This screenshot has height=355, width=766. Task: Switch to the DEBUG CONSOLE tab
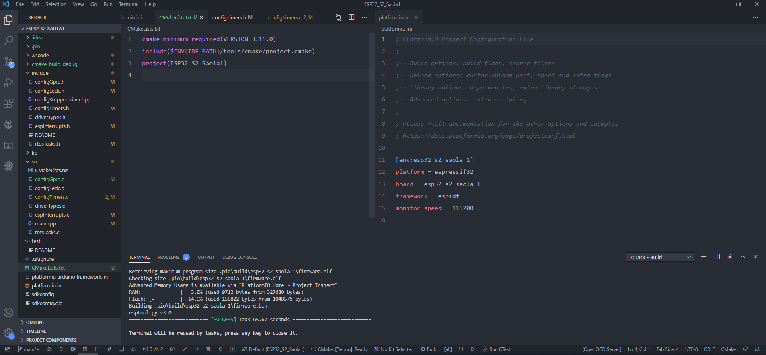[239, 257]
